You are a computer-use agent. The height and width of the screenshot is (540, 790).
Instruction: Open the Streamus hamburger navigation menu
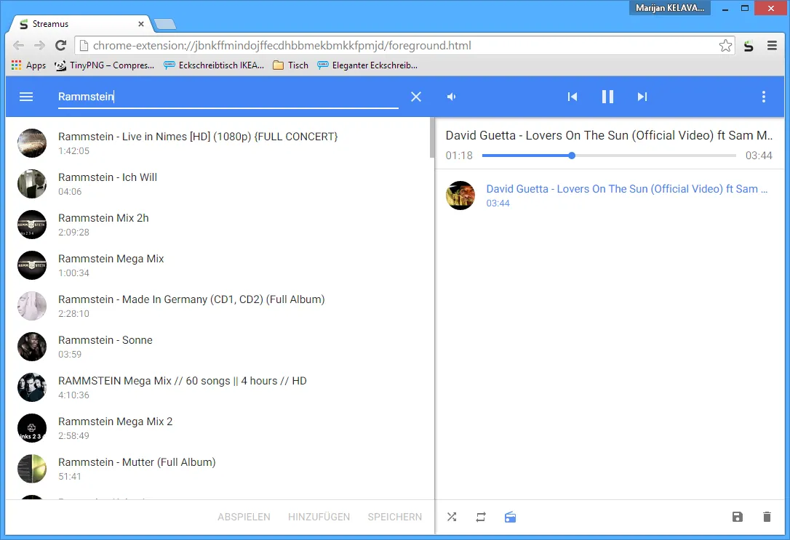coord(25,97)
